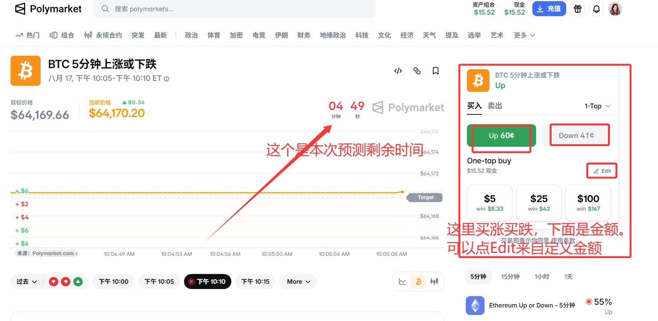Switch to the candlestick chart view
The height and width of the screenshot is (321, 658).
(434, 281)
